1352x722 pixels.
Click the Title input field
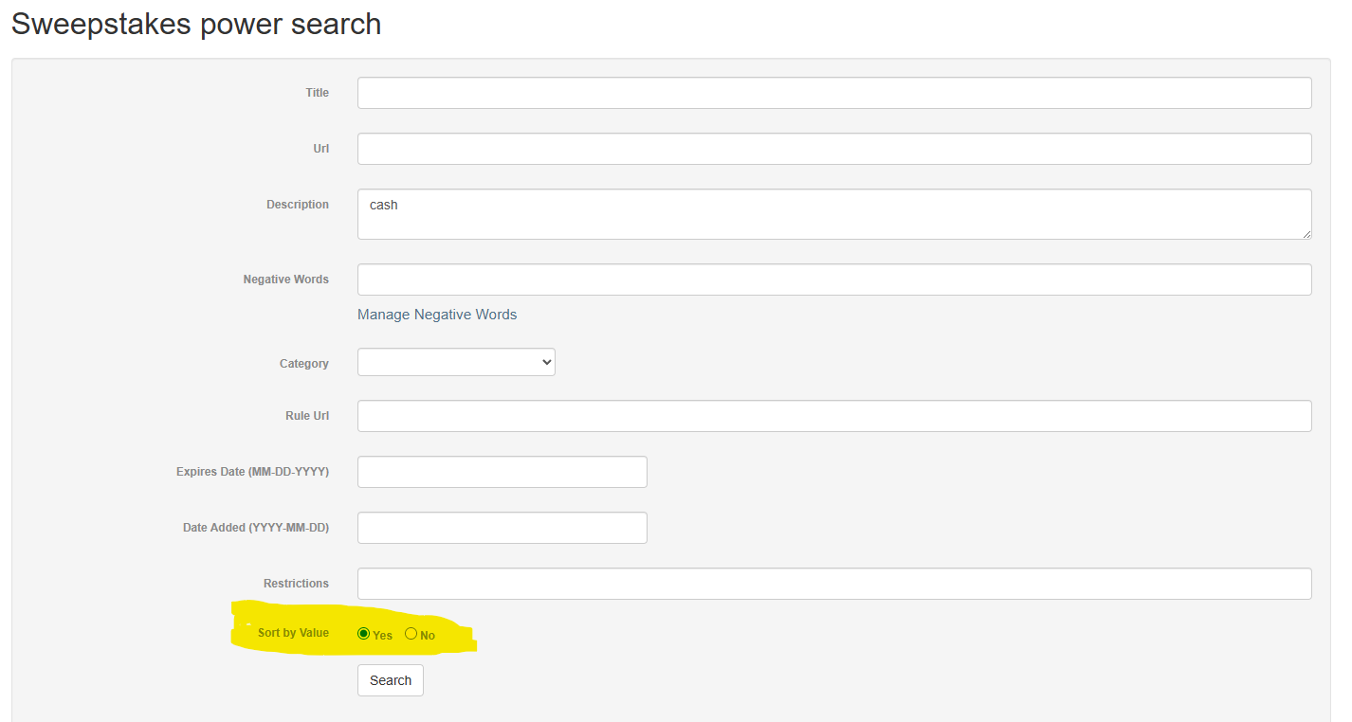coord(834,93)
